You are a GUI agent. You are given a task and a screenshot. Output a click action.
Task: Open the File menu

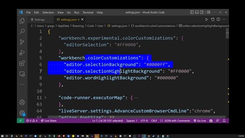(x=28, y=12)
